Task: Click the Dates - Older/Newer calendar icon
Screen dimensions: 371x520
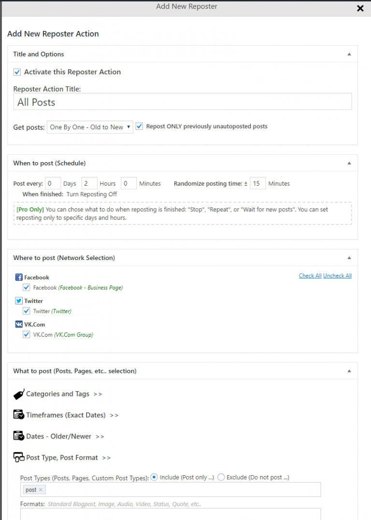Action: point(19,436)
